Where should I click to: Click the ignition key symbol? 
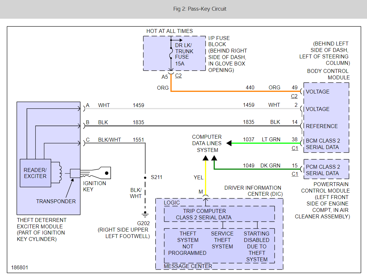click(x=97, y=173)
